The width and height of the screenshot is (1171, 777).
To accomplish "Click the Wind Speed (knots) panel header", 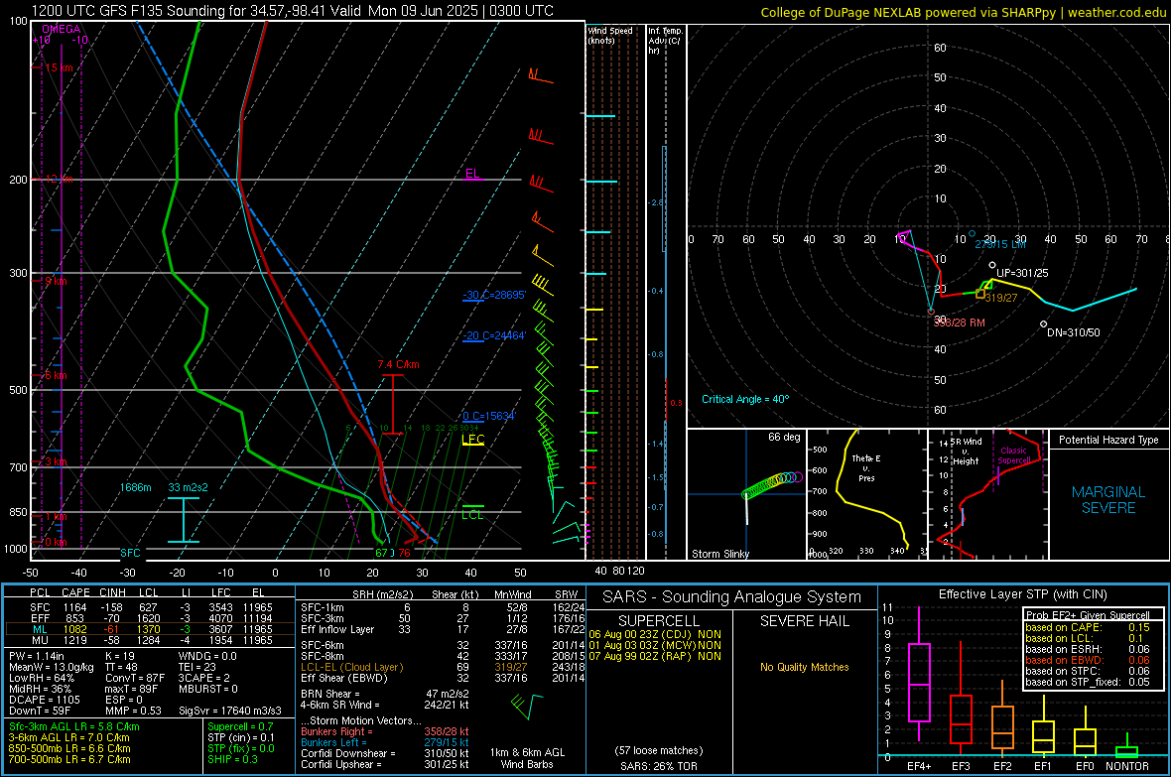I will point(609,35).
